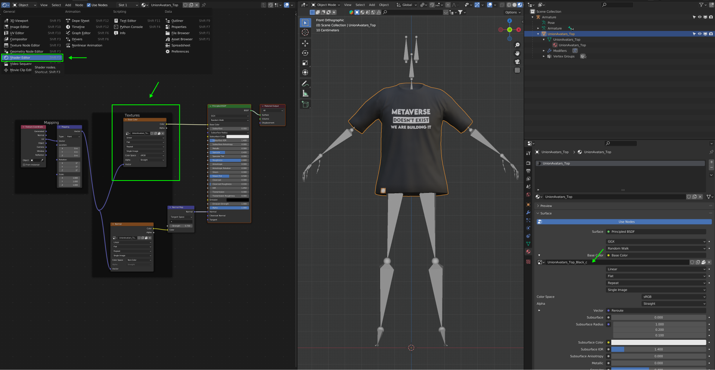Open the viewport Options dropdown
Screen dimensions: 715x370
(513, 12)
